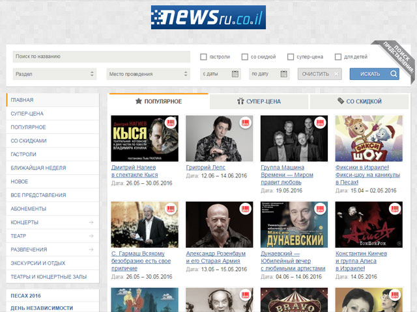Open БЛИЖАЙШАЯ НЕДЕЛЯ sidebar item
This screenshot has height=312, width=417.
tap(53, 168)
